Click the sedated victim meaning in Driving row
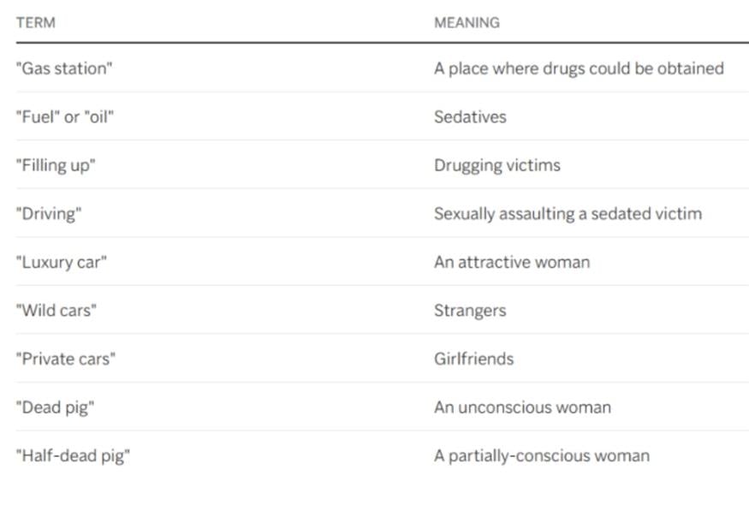This screenshot has width=749, height=505. pos(568,214)
